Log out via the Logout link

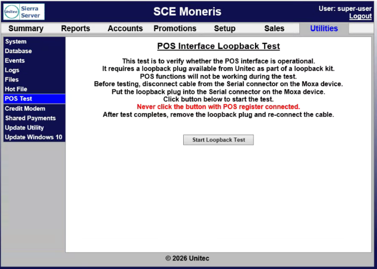(360, 16)
